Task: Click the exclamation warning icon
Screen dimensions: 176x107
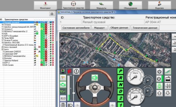Action: [76, 71]
